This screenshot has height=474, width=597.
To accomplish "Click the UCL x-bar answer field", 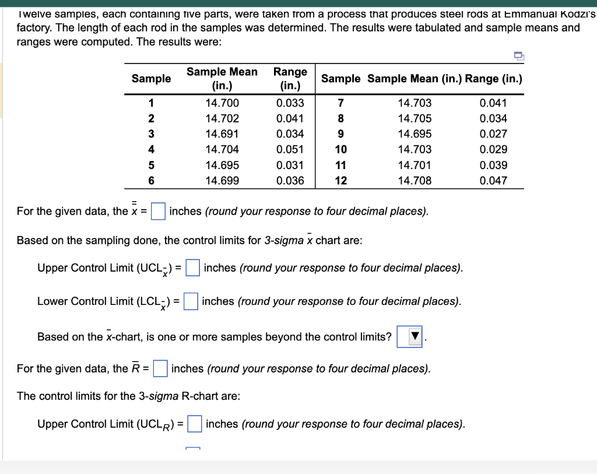I will point(192,268).
